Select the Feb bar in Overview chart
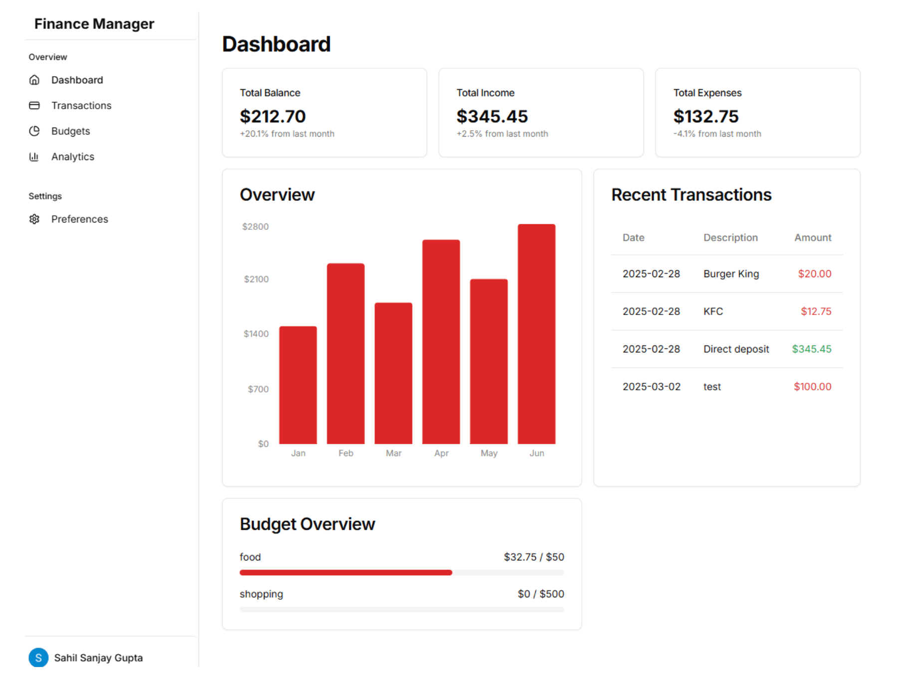Screen dimensions: 917x680 346,353
